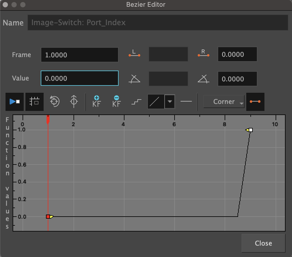Select the red keyframe at frame 1
The height and width of the screenshot is (257, 292).
48,217
